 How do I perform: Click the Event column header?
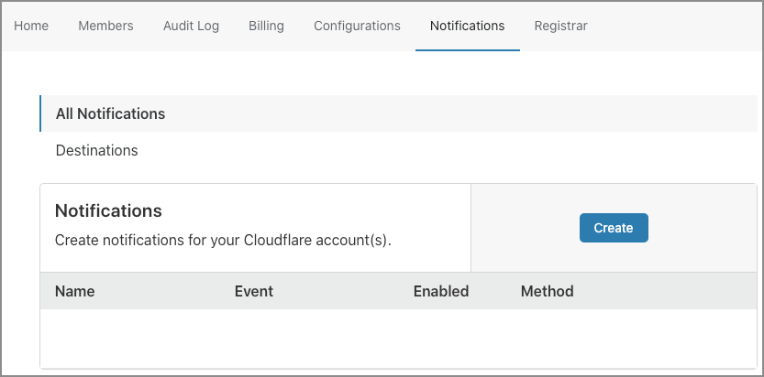[253, 291]
